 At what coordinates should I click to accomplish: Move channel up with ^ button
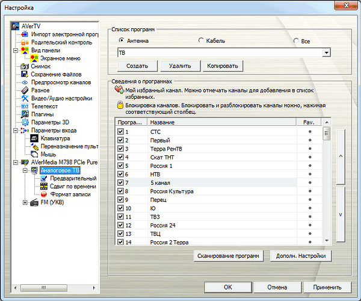tap(341, 157)
